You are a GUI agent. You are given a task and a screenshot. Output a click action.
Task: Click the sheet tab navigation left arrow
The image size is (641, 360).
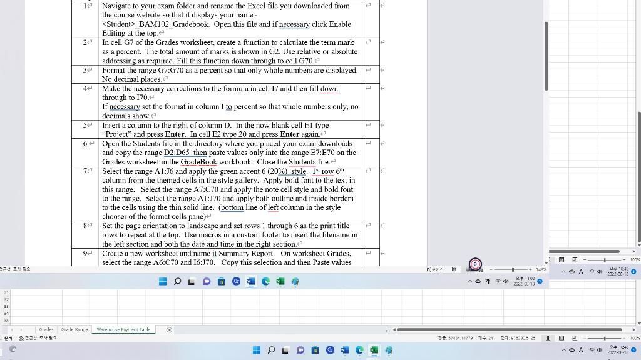(11, 329)
